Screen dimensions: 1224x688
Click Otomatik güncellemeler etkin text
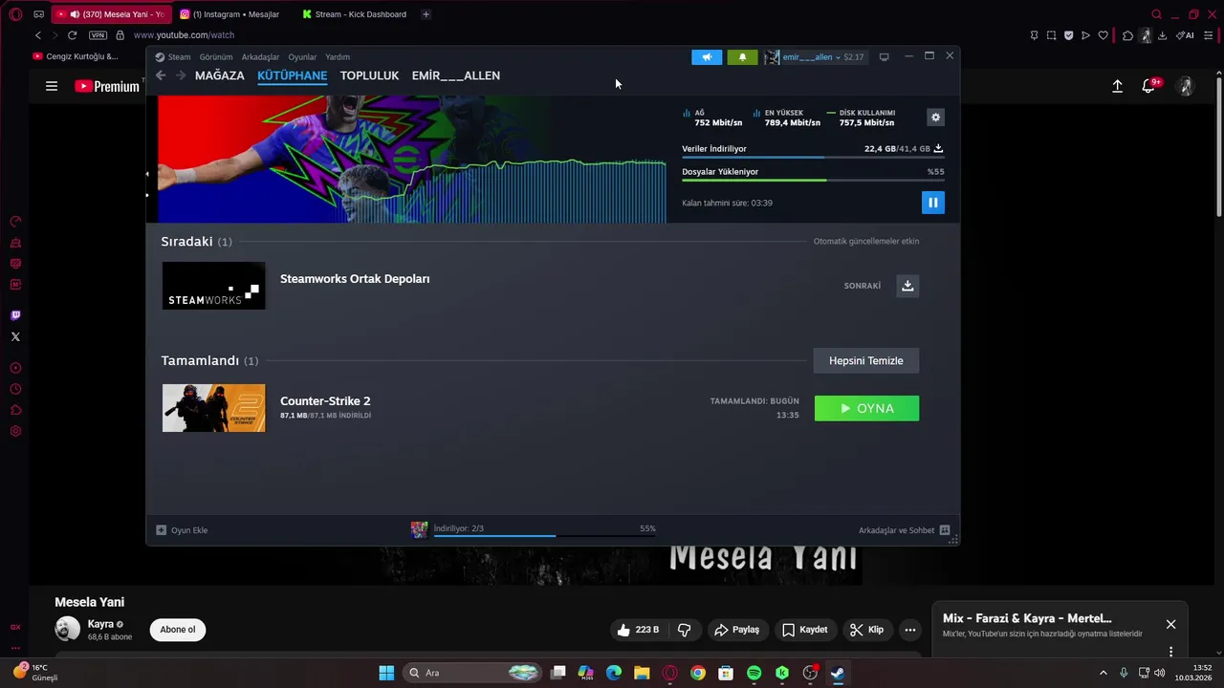click(x=866, y=241)
